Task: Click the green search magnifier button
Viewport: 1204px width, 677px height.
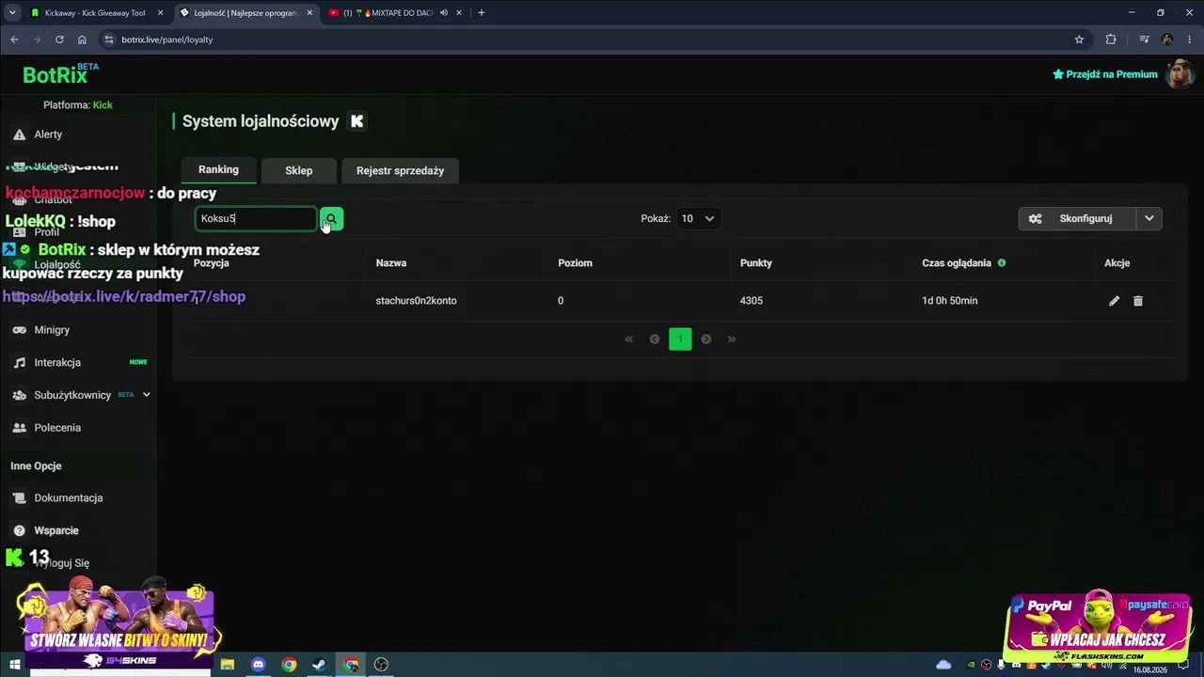Action: click(331, 219)
